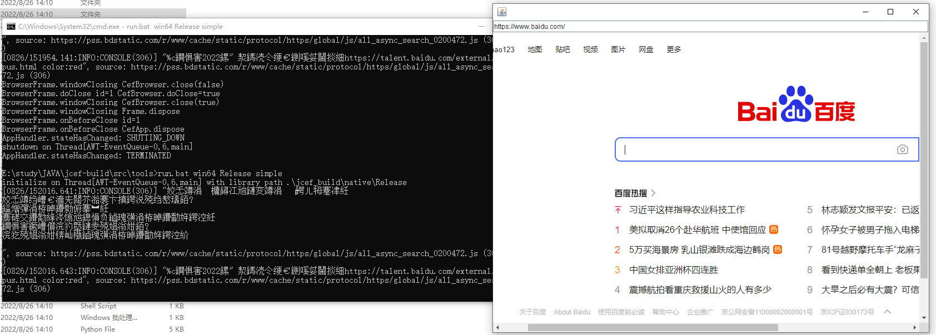936x335 pixels.
Task: Minimize the Java browser window
Action: point(865,12)
